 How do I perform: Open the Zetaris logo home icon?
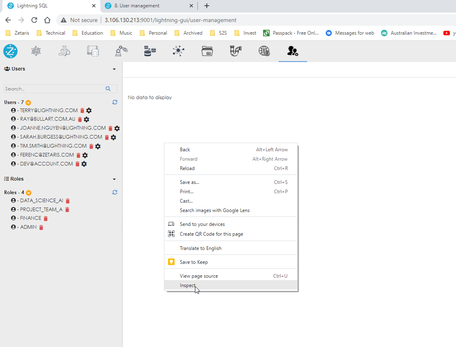coord(11,51)
